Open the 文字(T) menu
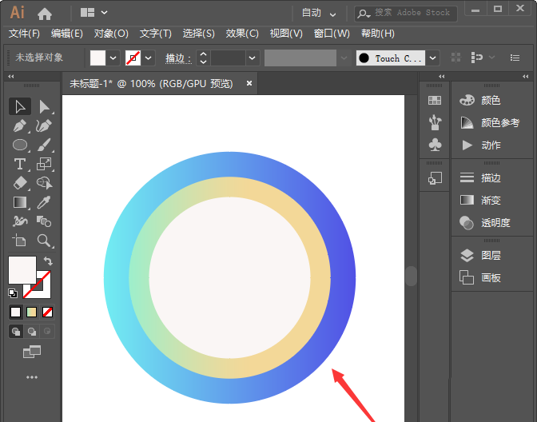The height and width of the screenshot is (422, 537). click(156, 34)
